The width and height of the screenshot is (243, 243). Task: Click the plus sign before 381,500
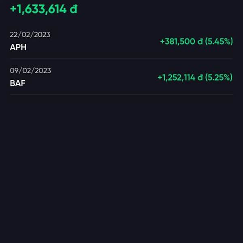[162, 41]
